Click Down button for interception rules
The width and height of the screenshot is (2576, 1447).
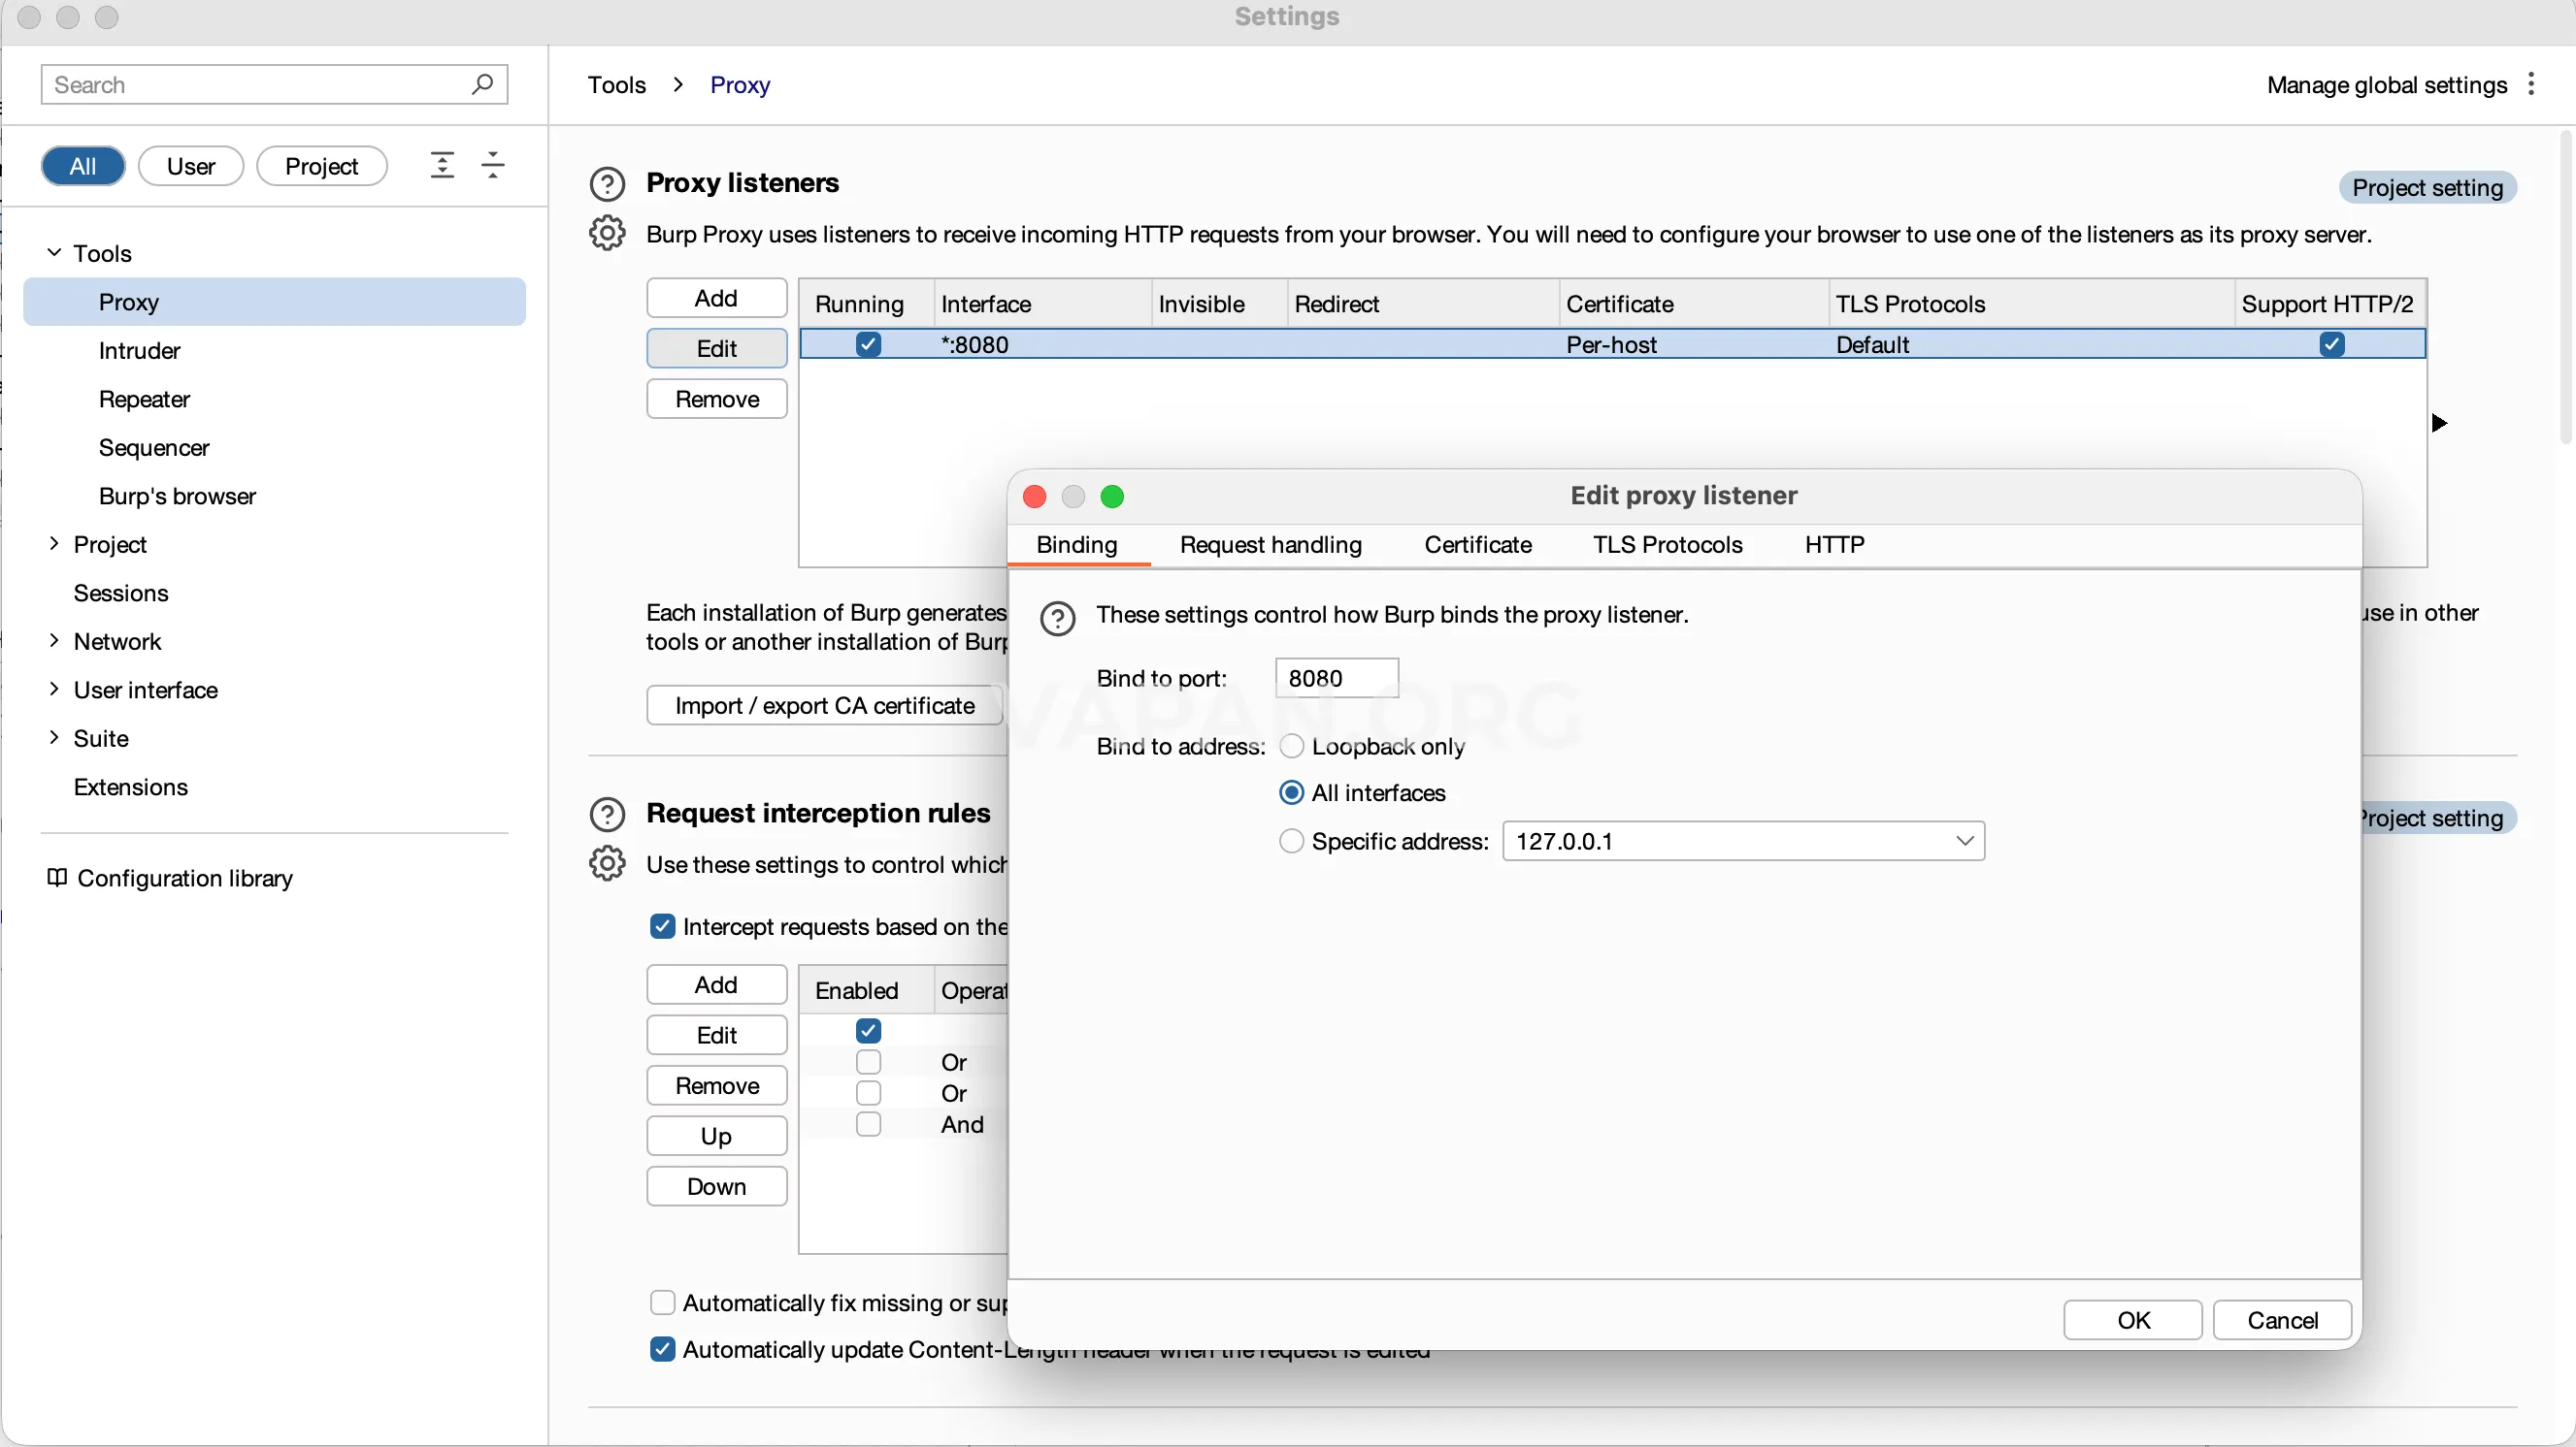pyautogui.click(x=716, y=1186)
